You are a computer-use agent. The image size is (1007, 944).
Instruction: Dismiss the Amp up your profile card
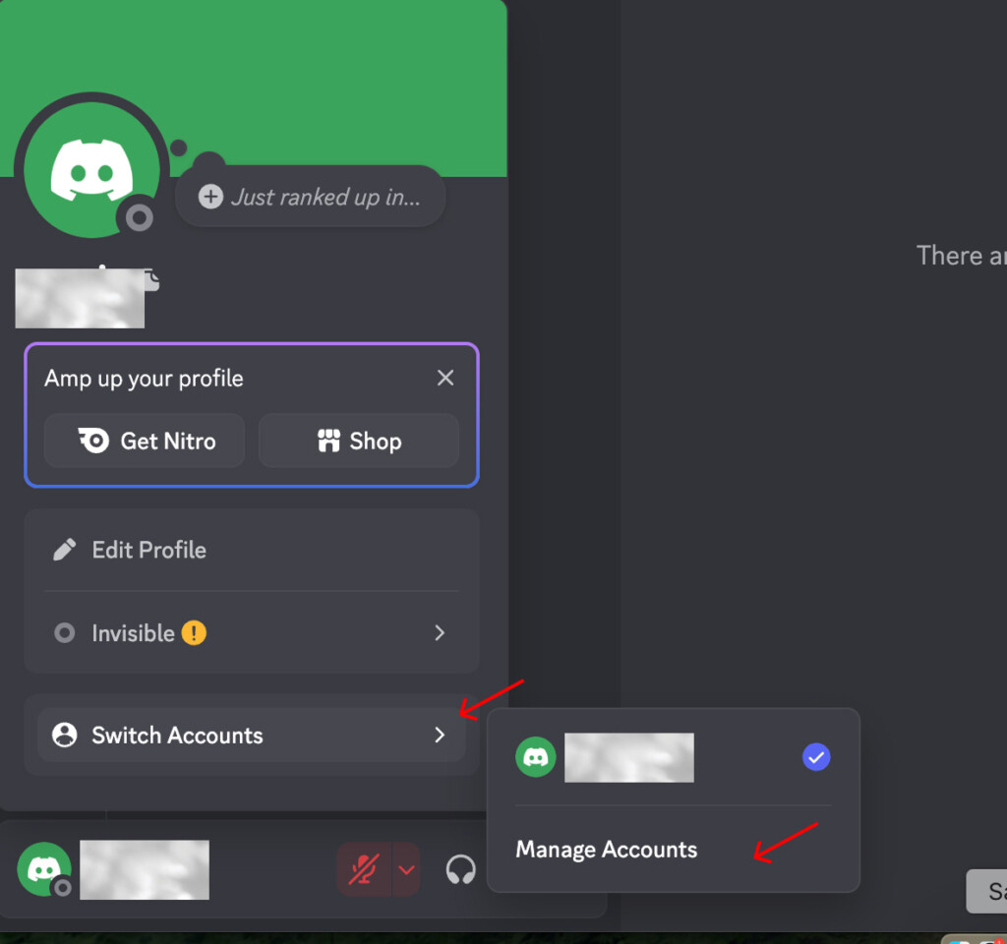[445, 378]
